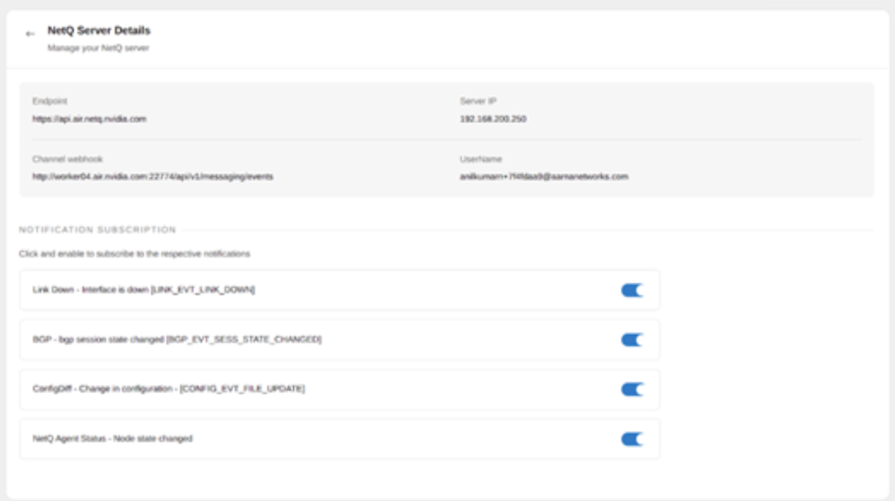Go back using the left arrow icon
Image resolution: width=895 pixels, height=501 pixels.
point(30,33)
